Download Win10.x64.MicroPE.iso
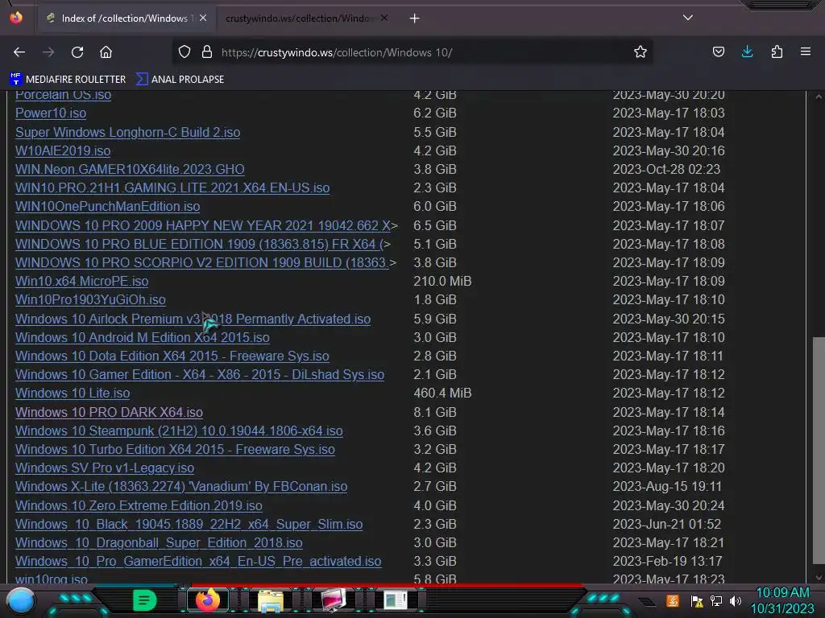Screen dimensions: 825x618 [81, 281]
